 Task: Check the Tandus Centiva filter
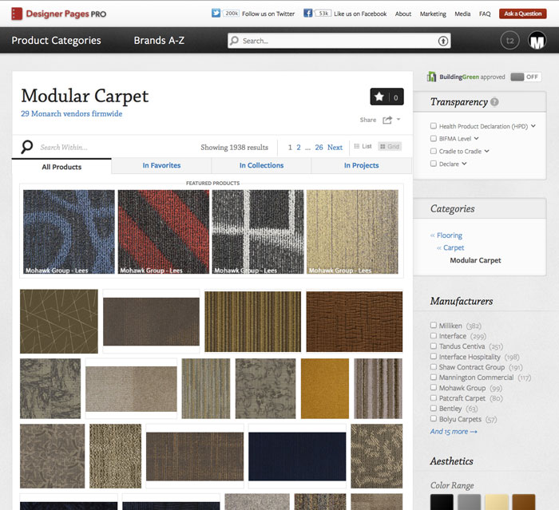[434, 346]
